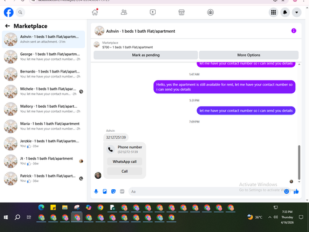Go to the Home feed icon
This screenshot has height=232, width=309.
[95, 12]
